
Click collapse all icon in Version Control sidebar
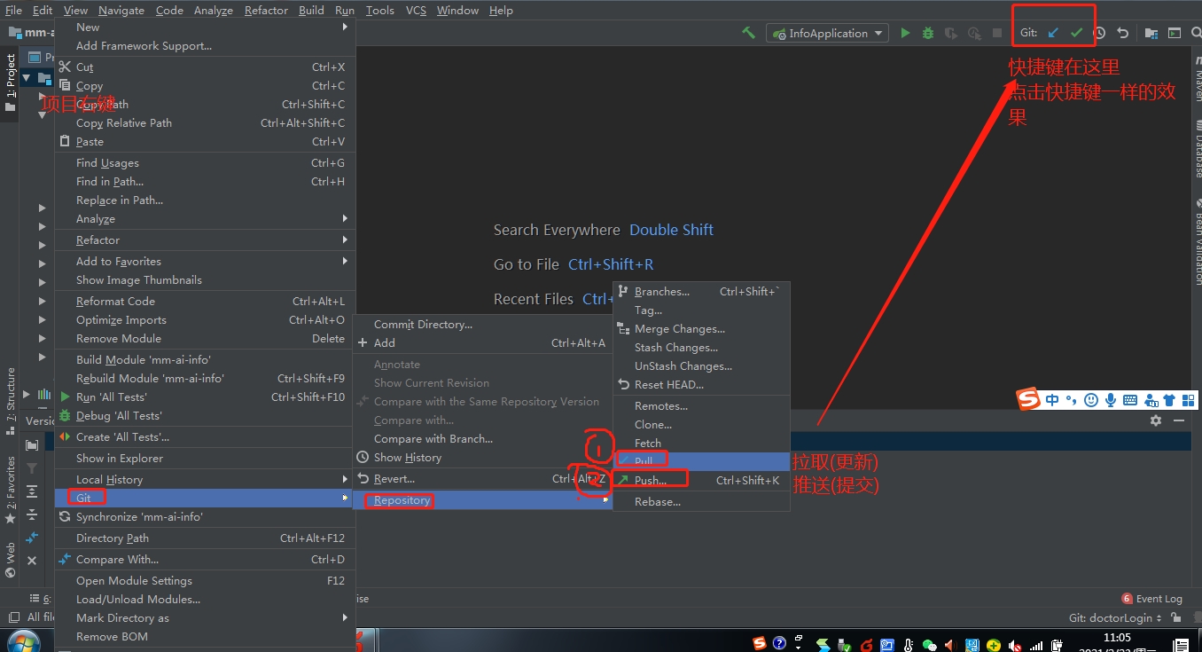coord(32,515)
